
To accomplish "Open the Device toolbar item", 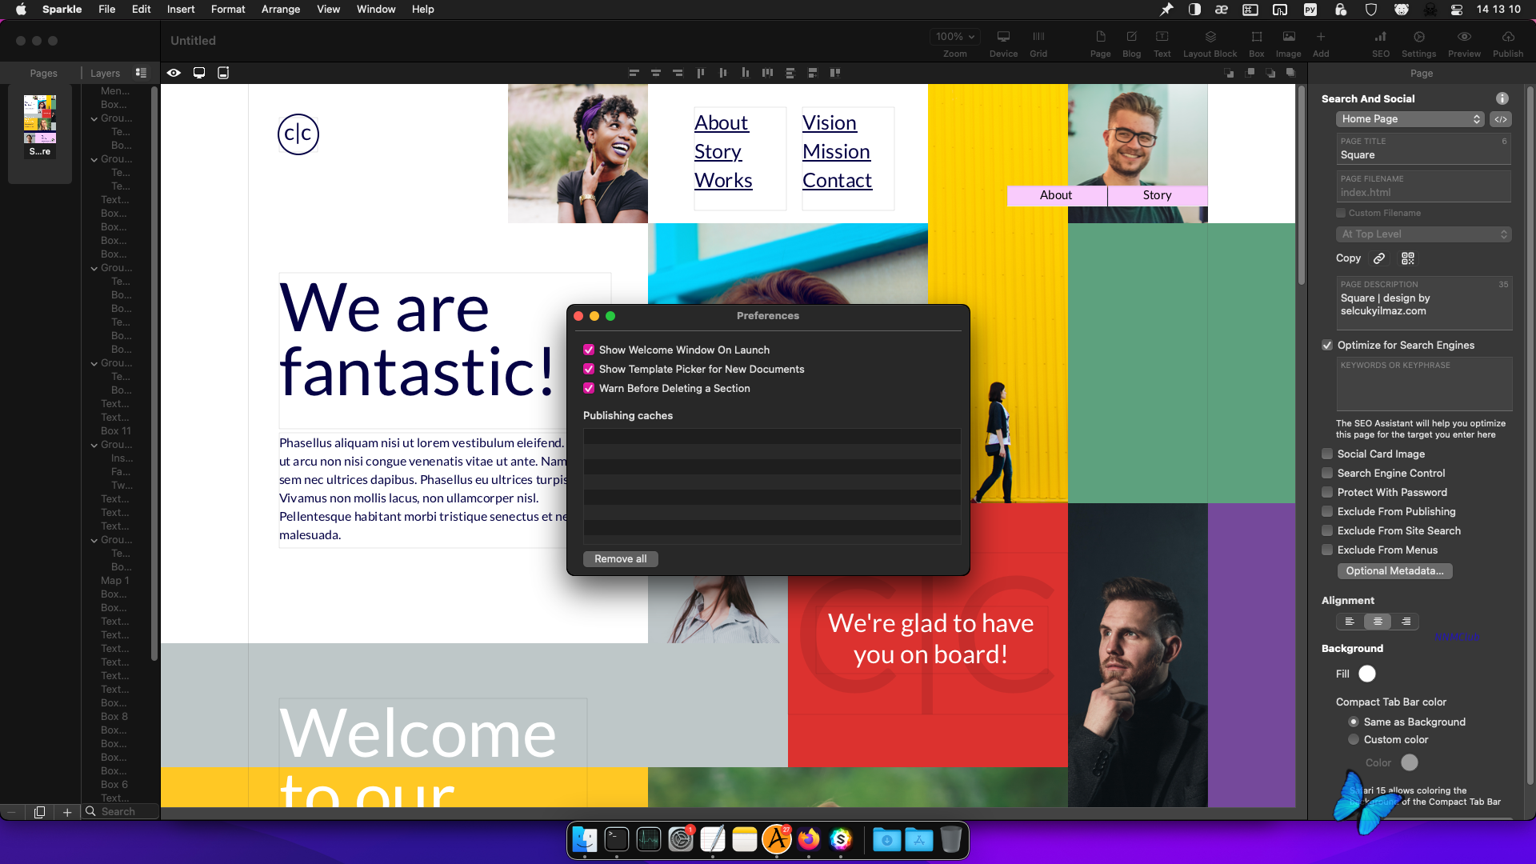I will pos(1003,43).
